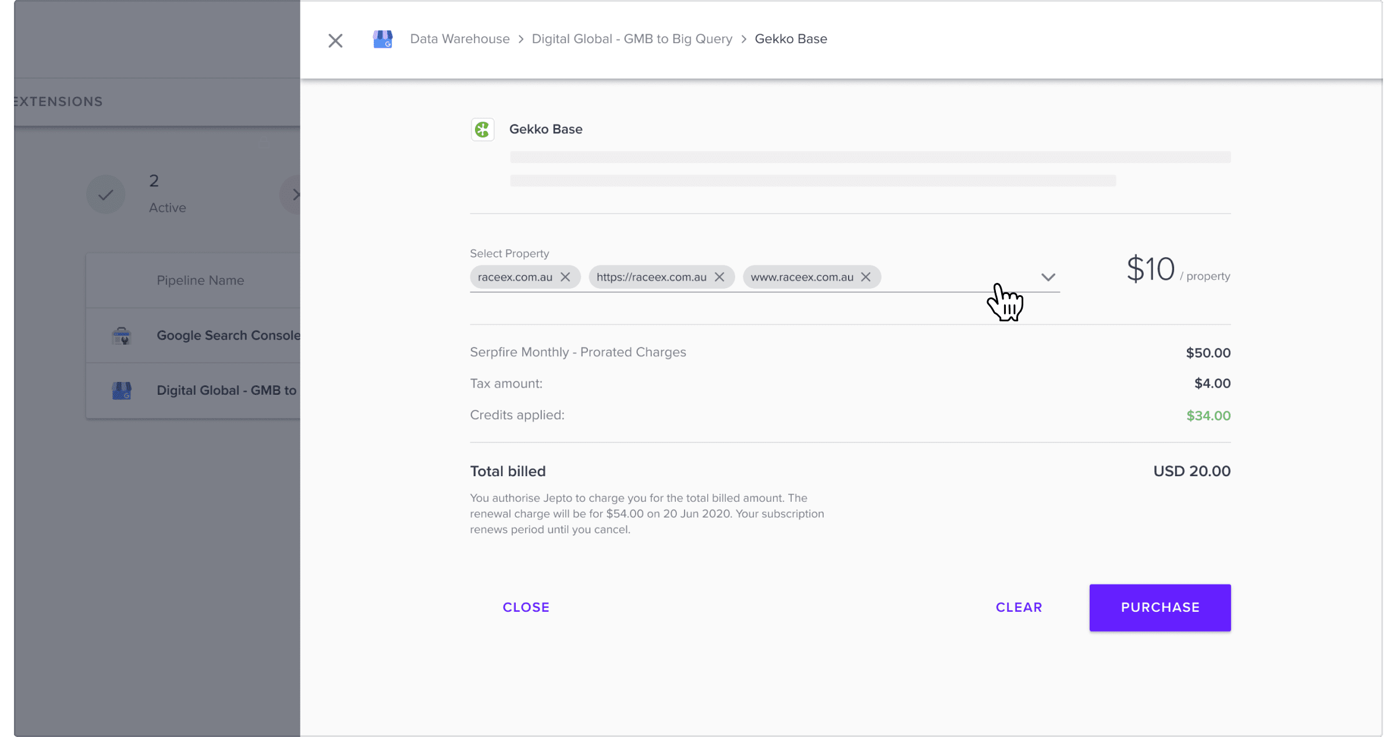
Task: Click the Credits applied label
Action: pos(517,415)
